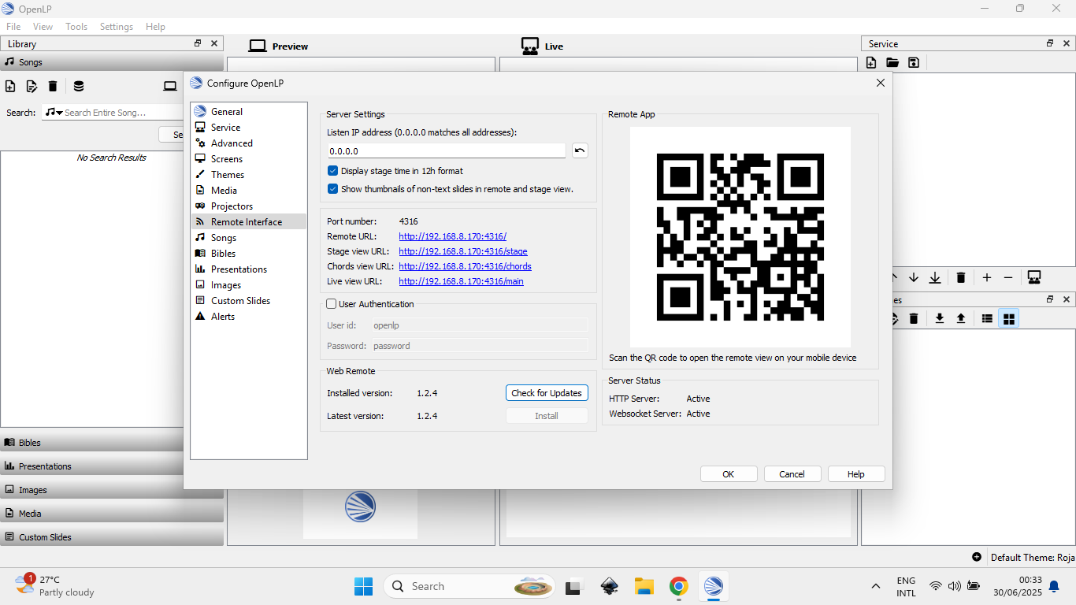Click the edit song icon in Library toolbar

pos(32,86)
